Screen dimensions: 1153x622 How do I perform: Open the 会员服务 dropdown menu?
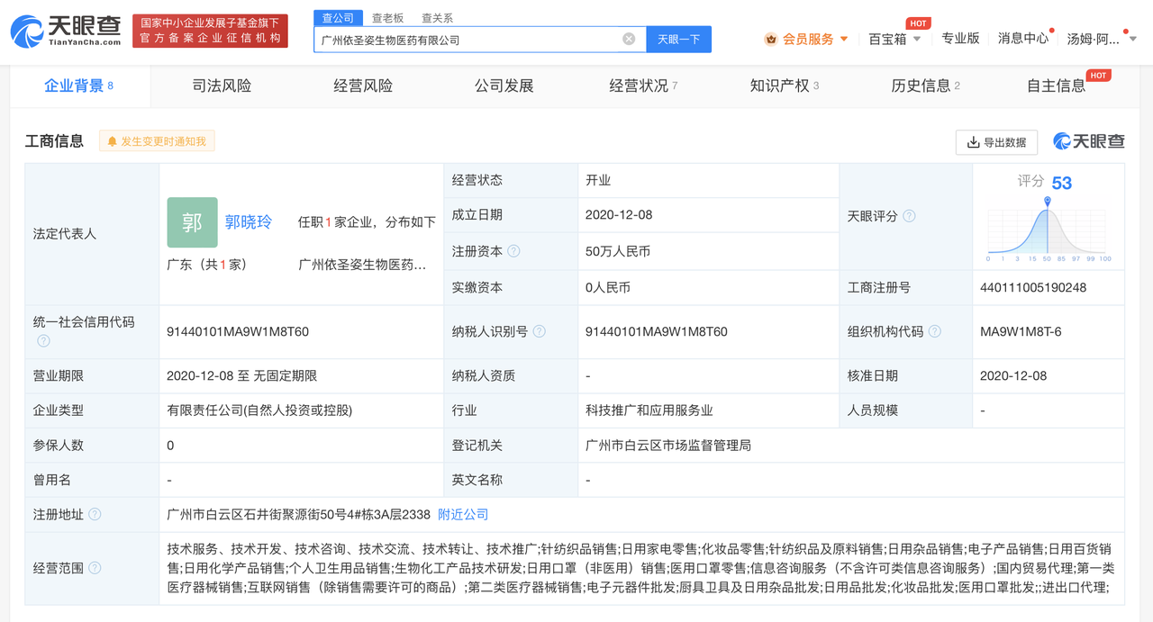(x=807, y=39)
